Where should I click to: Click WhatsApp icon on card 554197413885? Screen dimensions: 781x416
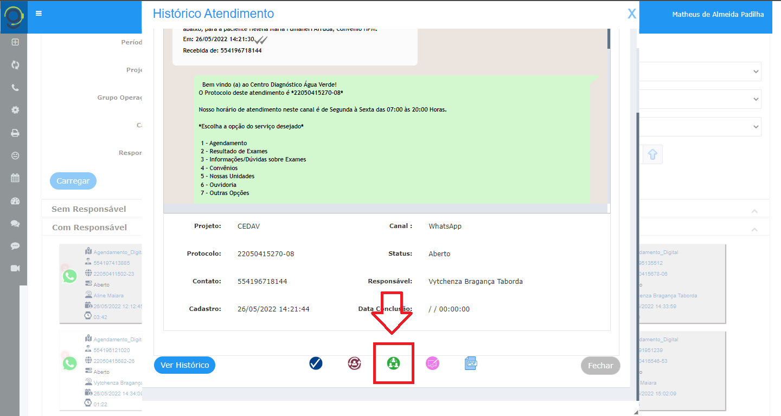click(70, 276)
